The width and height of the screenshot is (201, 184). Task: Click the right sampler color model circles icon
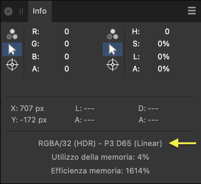coord(113,34)
